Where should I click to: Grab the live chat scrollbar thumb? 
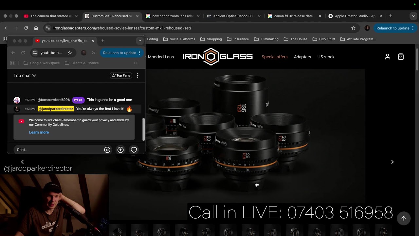143,129
